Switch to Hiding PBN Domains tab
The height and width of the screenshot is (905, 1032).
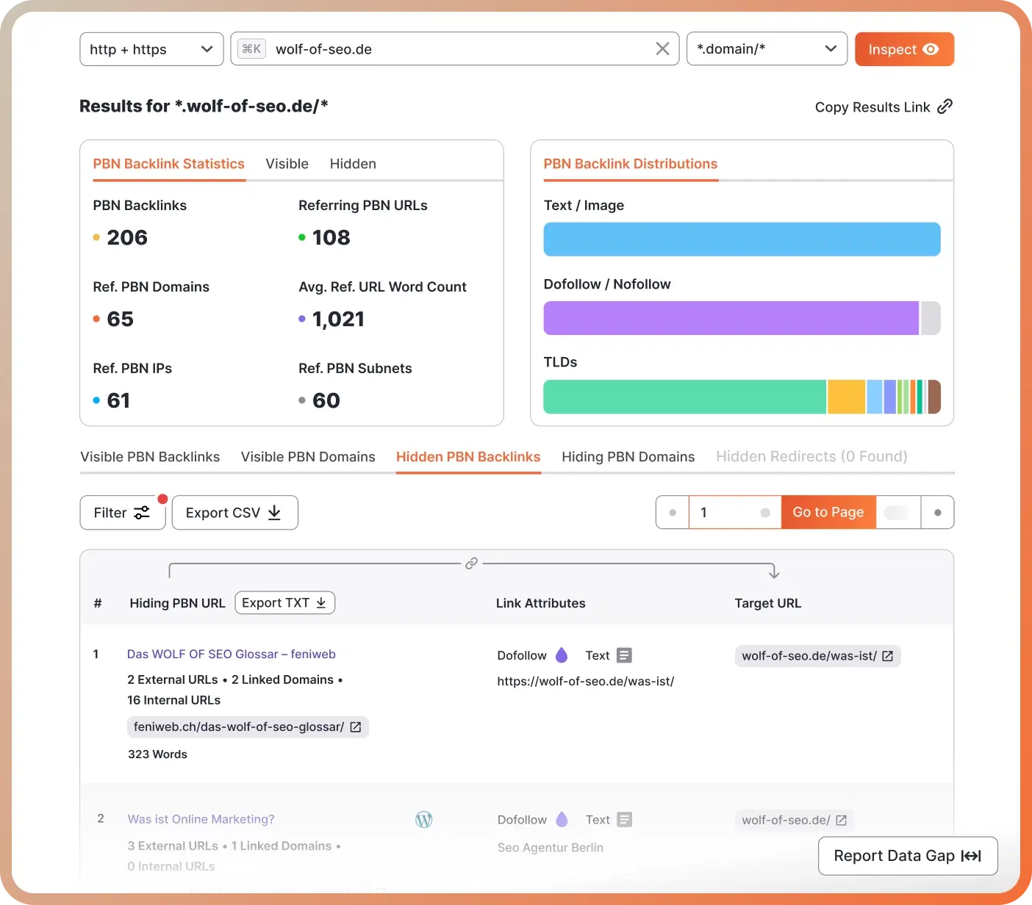(628, 457)
